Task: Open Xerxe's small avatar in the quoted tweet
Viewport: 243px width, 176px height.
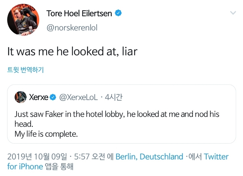Action: [21, 97]
